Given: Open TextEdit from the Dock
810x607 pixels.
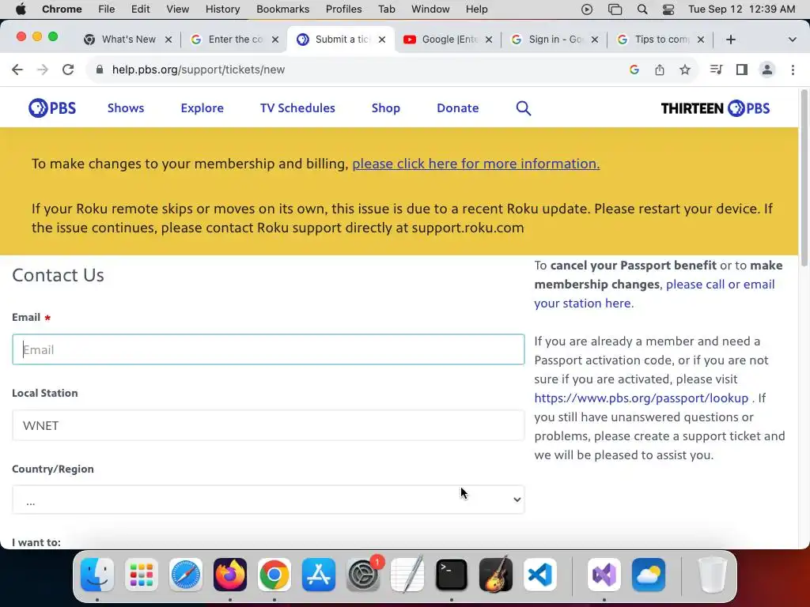Looking at the screenshot, I should coord(407,575).
